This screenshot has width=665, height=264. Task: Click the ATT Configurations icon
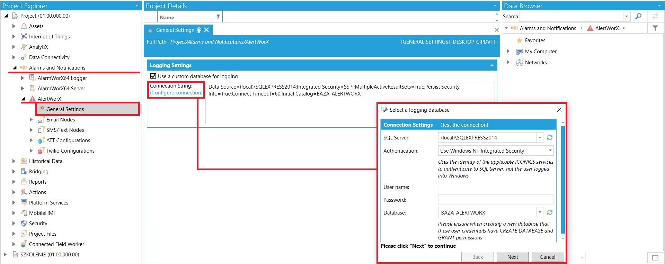coord(41,140)
